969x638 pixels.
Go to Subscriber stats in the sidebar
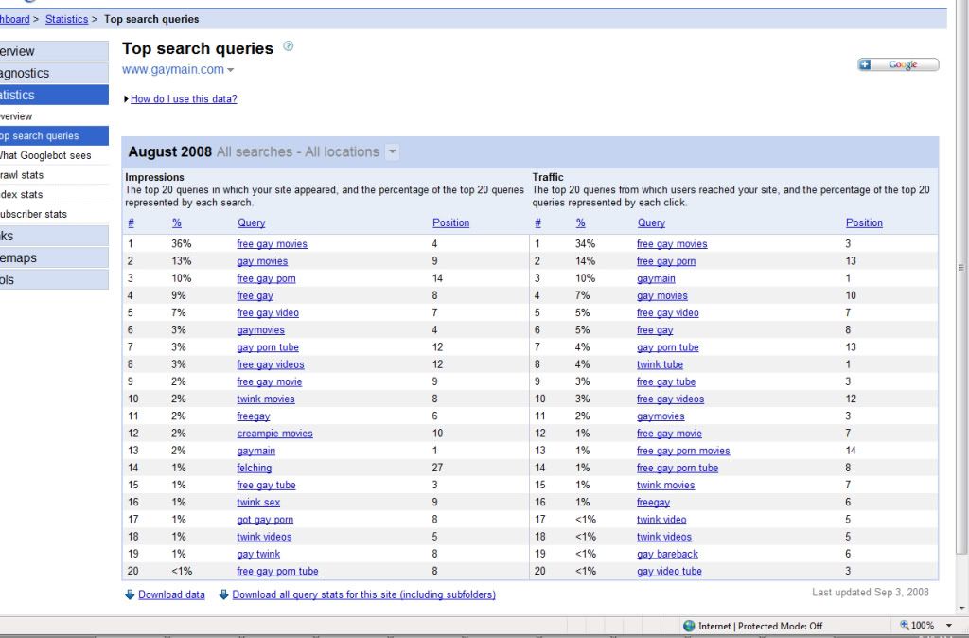pos(34,214)
